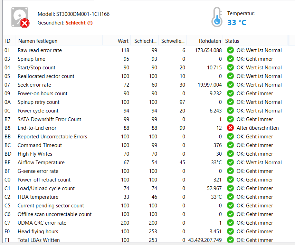Click green status icon for Head flying hours
Screen dimensions: 295x245
(230, 232)
